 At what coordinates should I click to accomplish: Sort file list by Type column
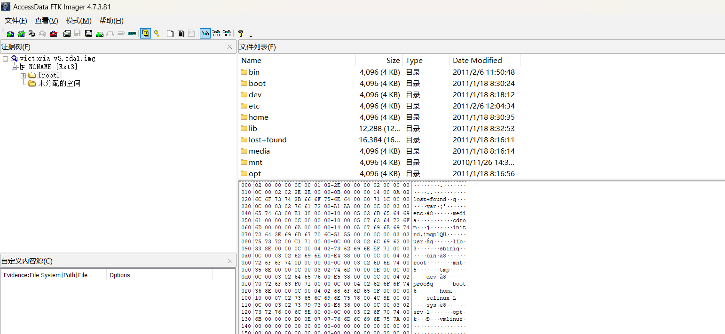coord(426,61)
